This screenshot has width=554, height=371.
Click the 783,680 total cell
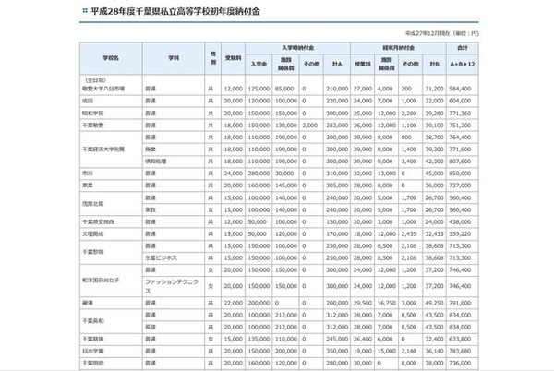pyautogui.click(x=463, y=352)
